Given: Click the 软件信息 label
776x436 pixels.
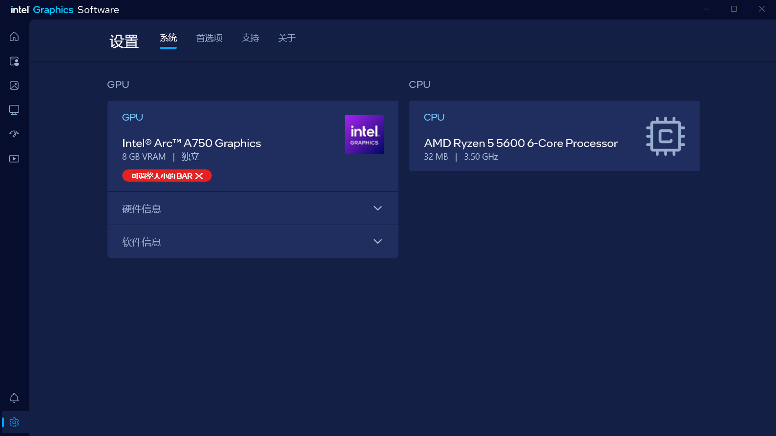Looking at the screenshot, I should point(142,242).
